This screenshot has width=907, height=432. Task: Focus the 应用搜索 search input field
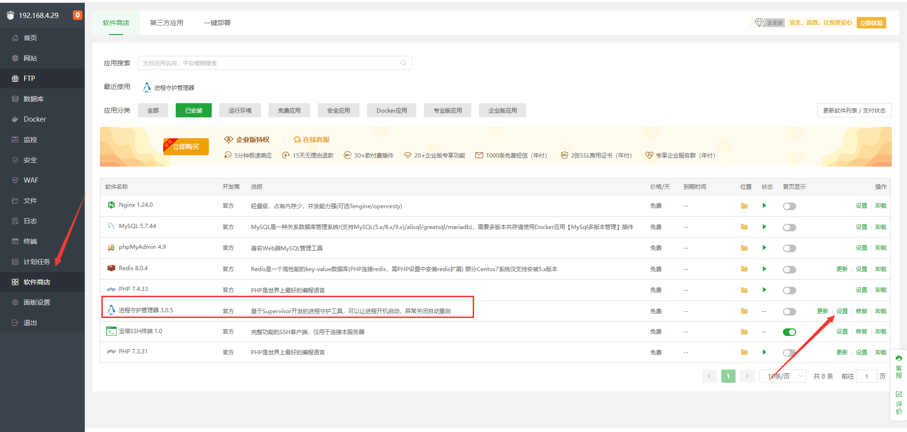(275, 63)
